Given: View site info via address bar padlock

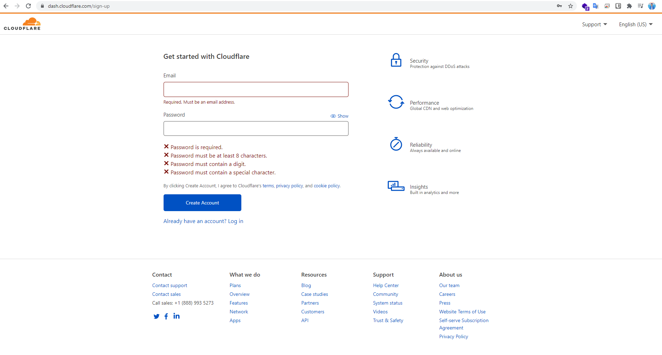Looking at the screenshot, I should click(x=42, y=6).
